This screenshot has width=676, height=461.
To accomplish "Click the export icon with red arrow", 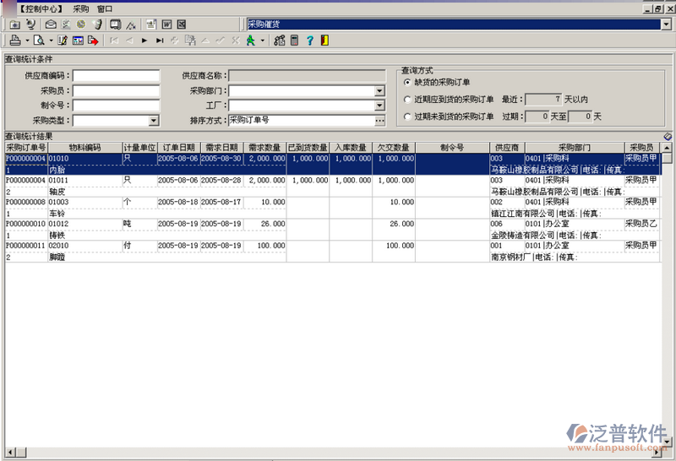I will 93,40.
